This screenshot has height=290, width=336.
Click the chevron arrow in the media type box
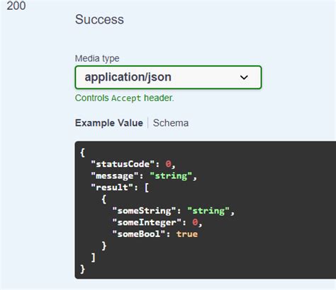(244, 77)
